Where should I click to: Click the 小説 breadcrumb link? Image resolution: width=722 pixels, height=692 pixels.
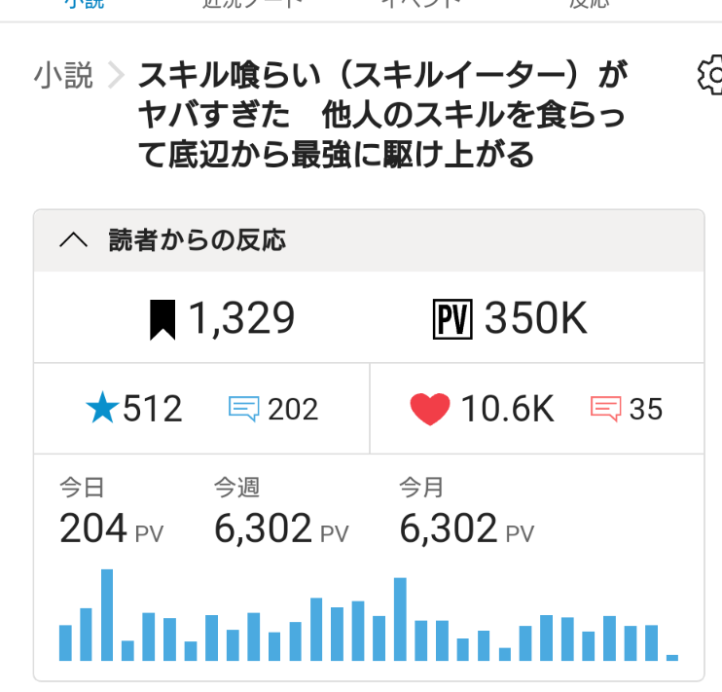click(63, 76)
